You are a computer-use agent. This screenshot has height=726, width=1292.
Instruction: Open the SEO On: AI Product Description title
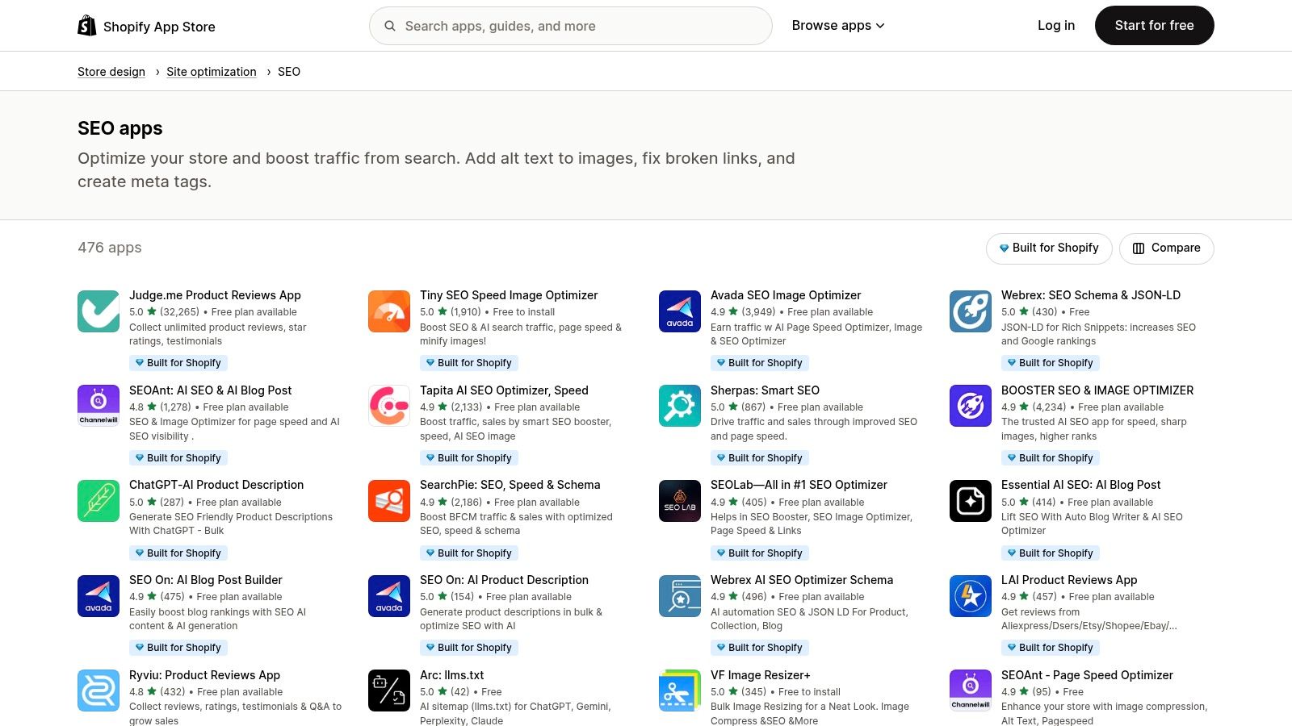tap(504, 580)
